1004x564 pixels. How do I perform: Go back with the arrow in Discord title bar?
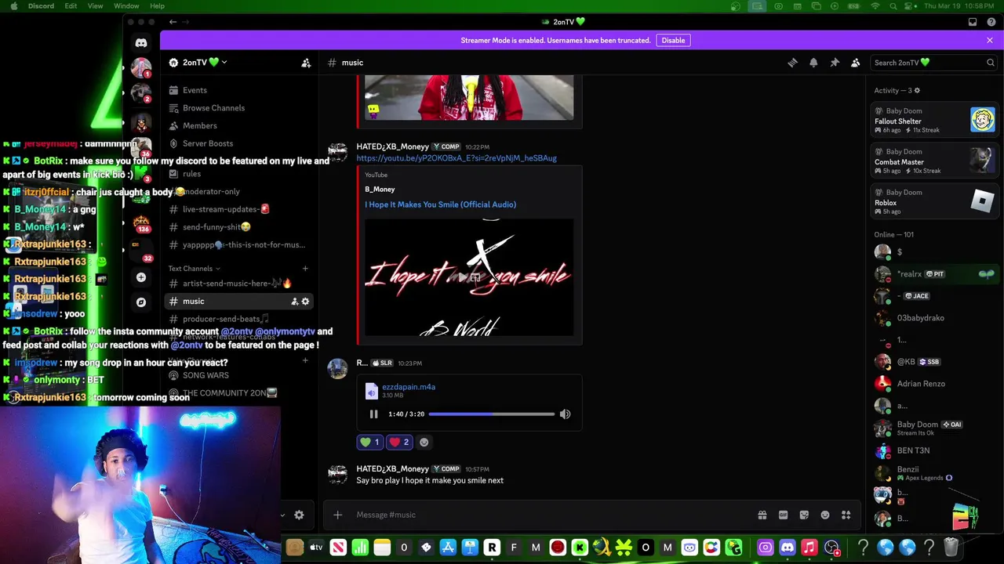tap(173, 22)
